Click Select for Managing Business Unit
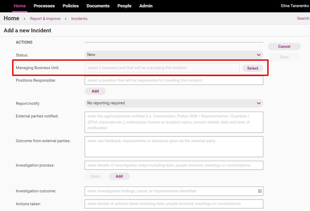Viewport: 310px width, 211px height. coord(253,68)
